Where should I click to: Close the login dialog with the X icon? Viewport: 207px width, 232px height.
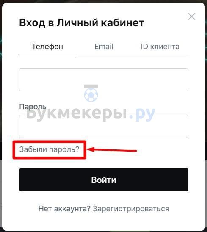(192, 17)
